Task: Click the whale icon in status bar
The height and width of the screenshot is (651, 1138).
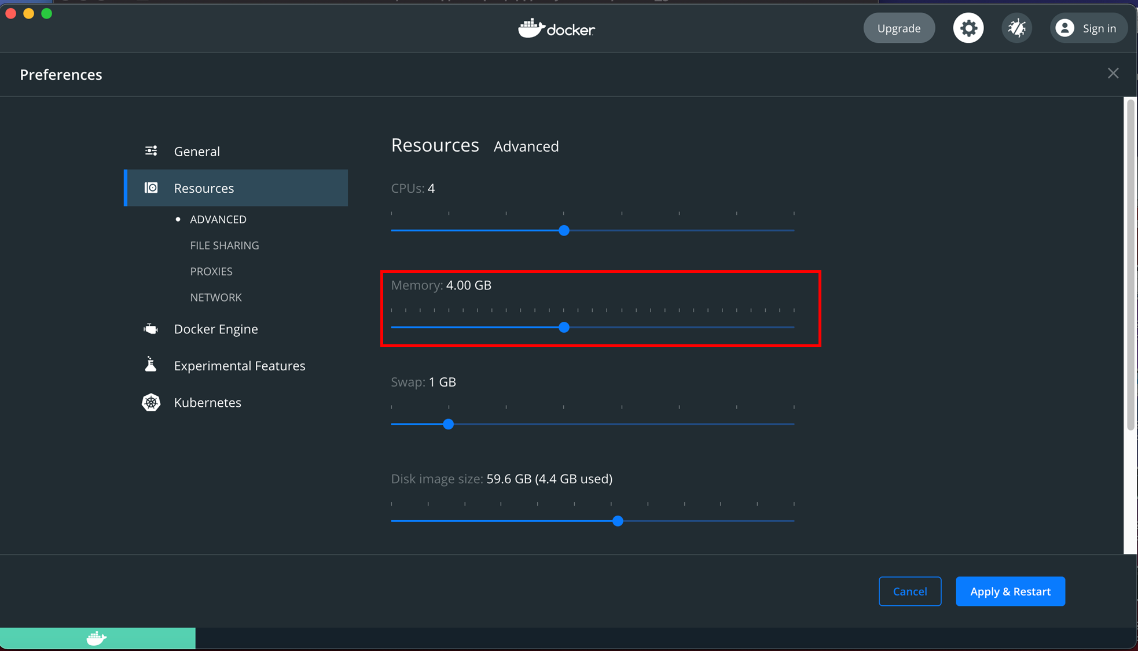Action: [97, 638]
